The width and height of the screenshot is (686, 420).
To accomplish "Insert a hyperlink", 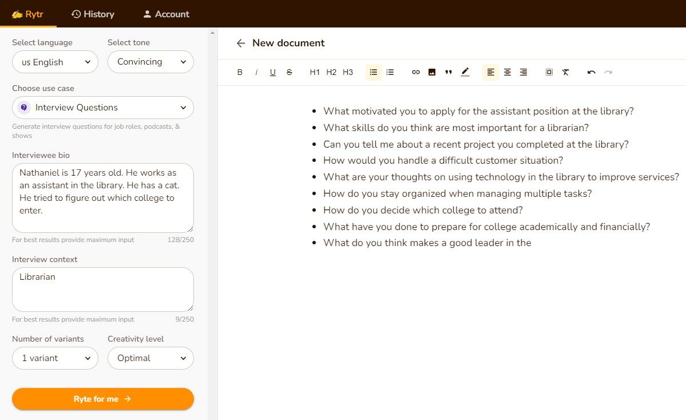I will [415, 72].
